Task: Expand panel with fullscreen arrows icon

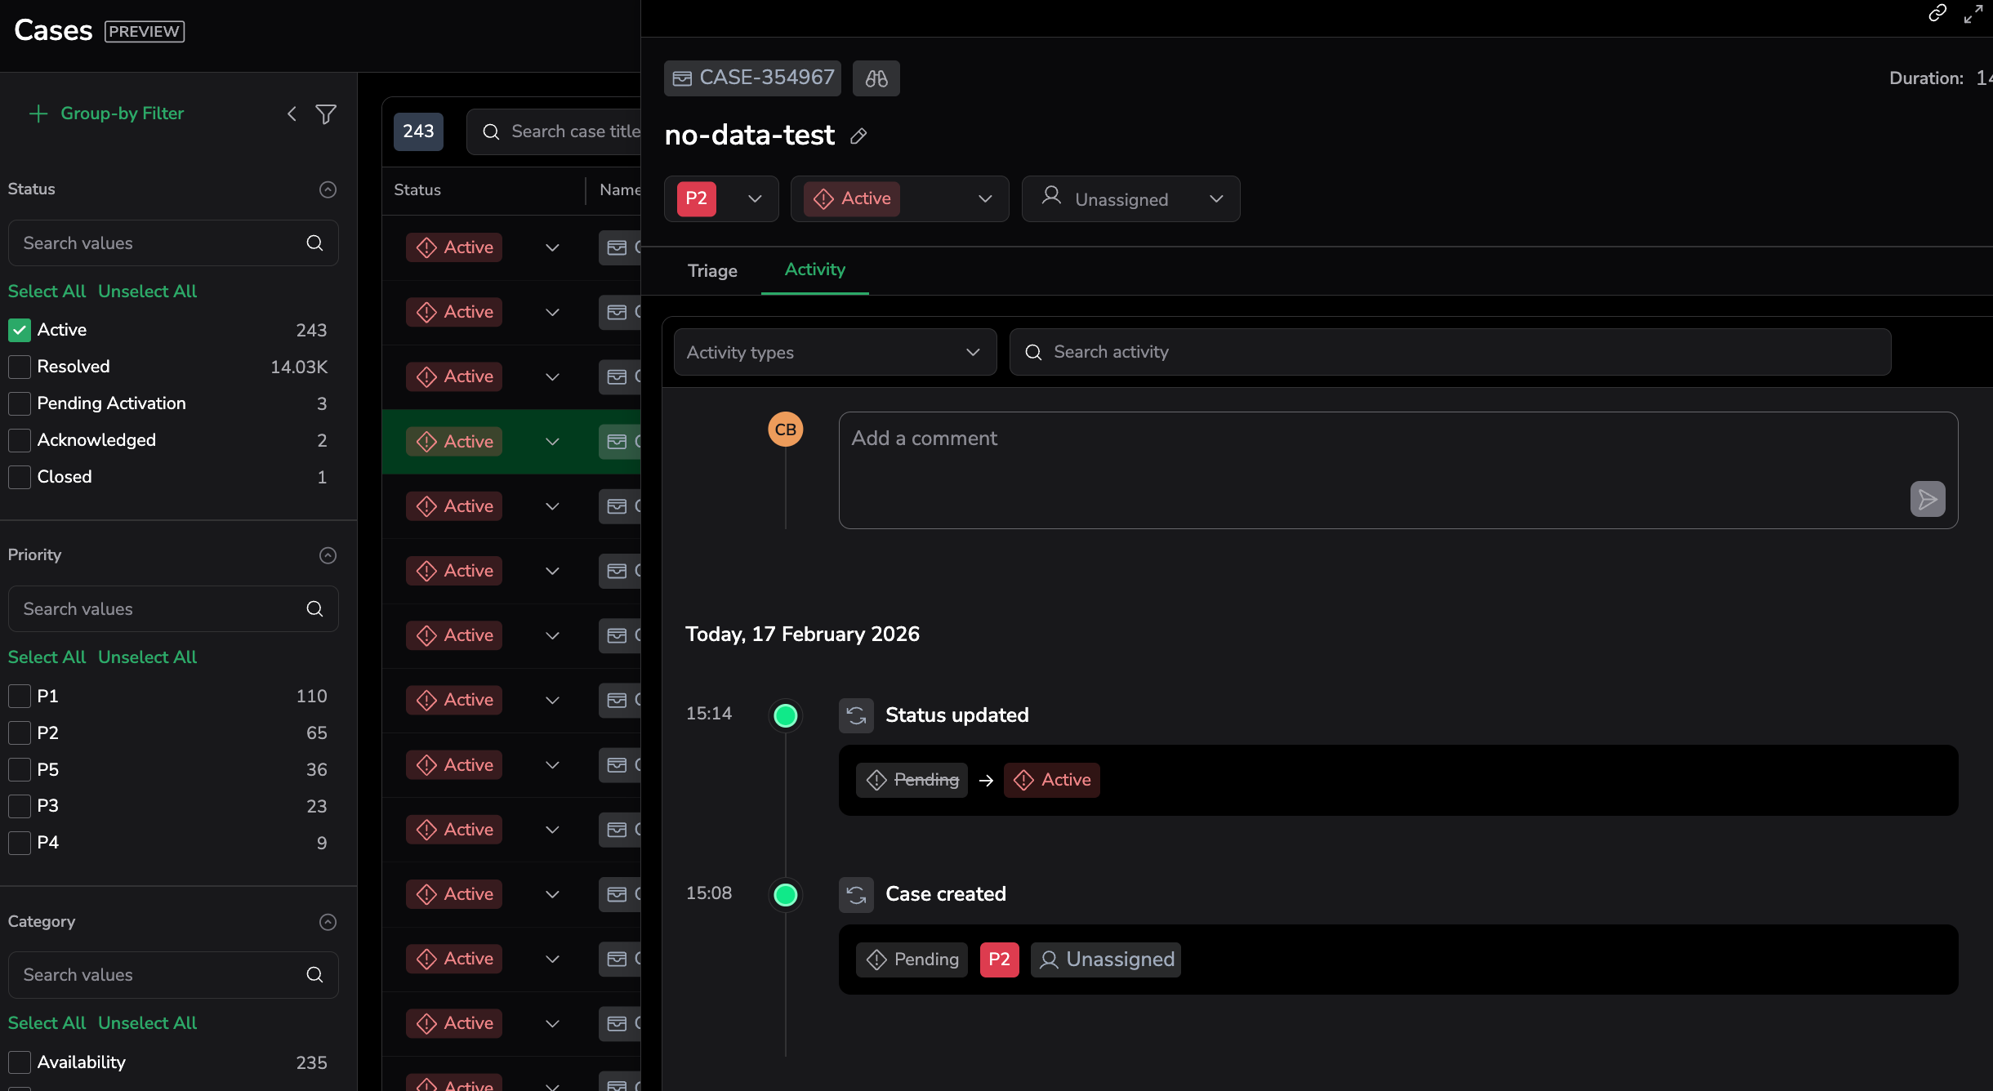Action: (1973, 14)
